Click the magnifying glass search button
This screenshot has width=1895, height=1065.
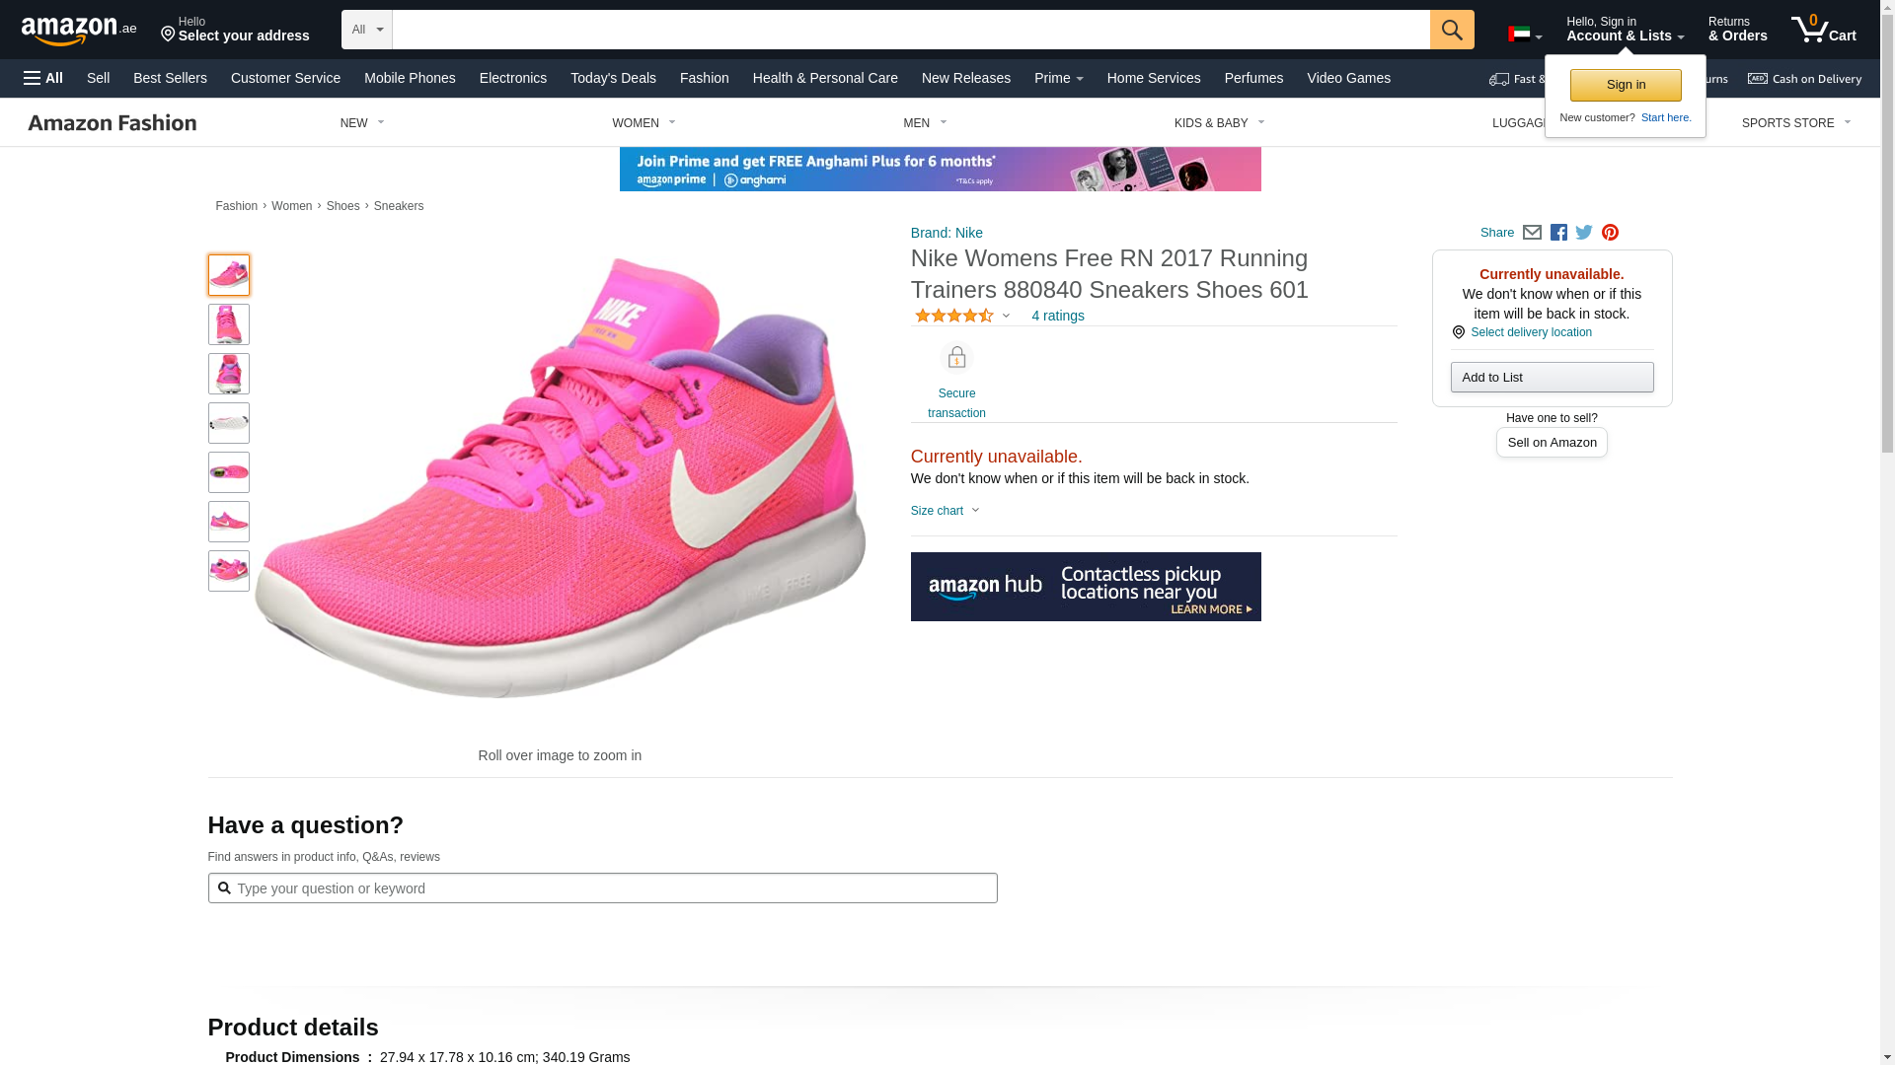pos(1451,30)
